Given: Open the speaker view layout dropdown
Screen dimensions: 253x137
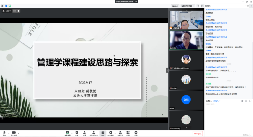Looking at the screenshot, I should tap(188, 6).
